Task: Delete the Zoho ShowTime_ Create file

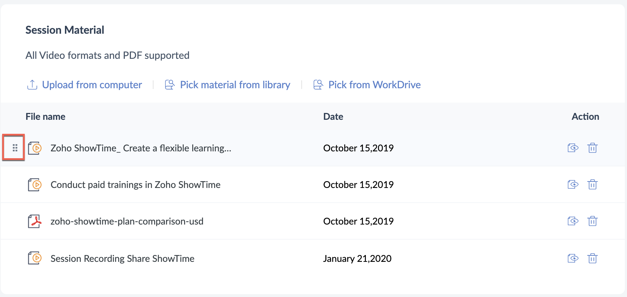Action: tap(592, 148)
